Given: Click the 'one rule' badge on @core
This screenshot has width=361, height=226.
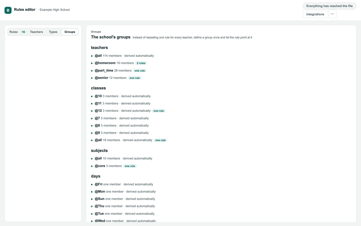Looking at the screenshot, I should [130, 166].
